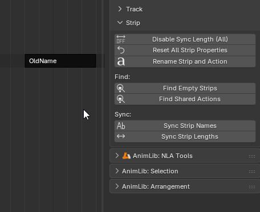260x212 pixels.
Task: Grab the drag handle of AnimLib: NLA Tools panel
Action: (x=252, y=156)
